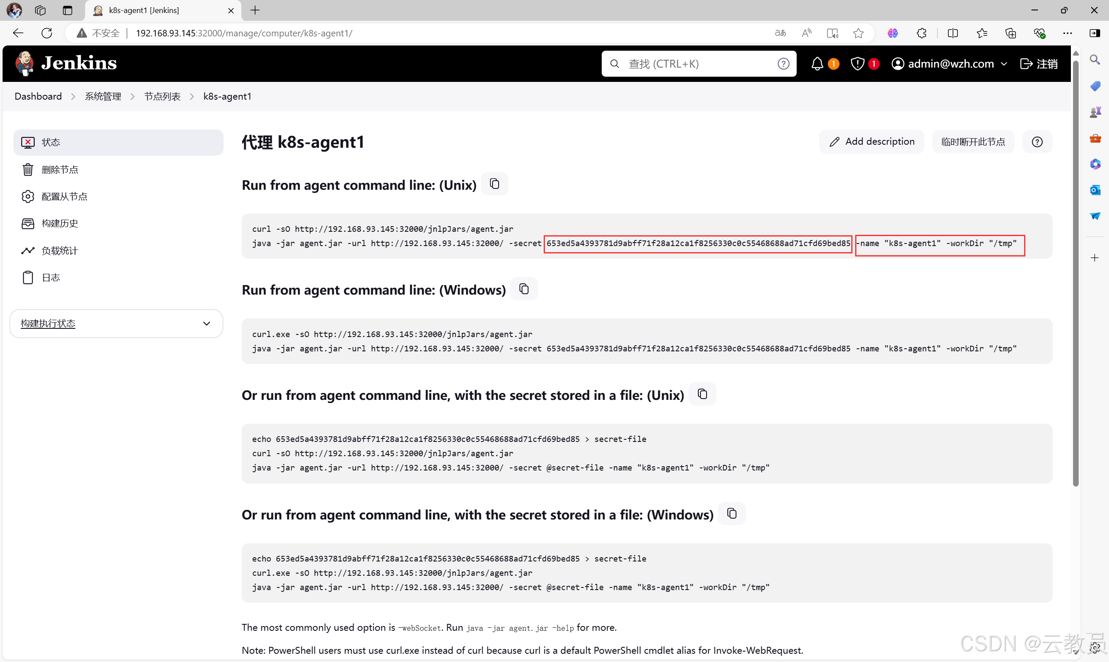
Task: Click the browser address bar URL
Action: [x=244, y=33]
